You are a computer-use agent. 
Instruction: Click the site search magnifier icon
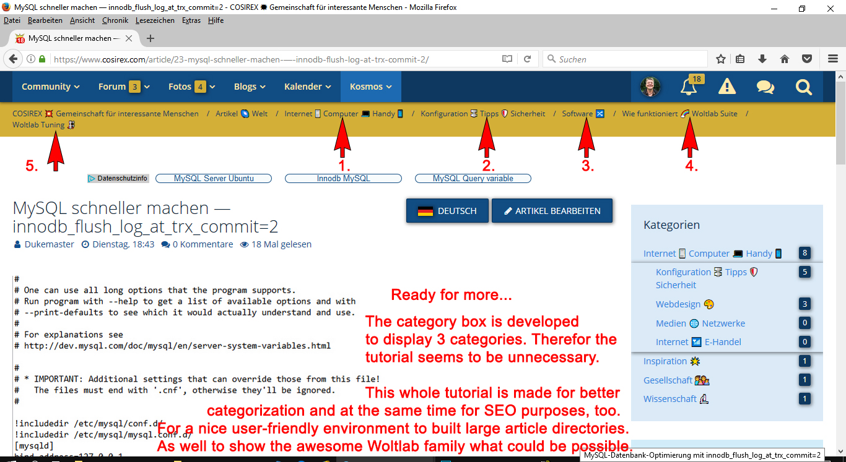pos(803,87)
